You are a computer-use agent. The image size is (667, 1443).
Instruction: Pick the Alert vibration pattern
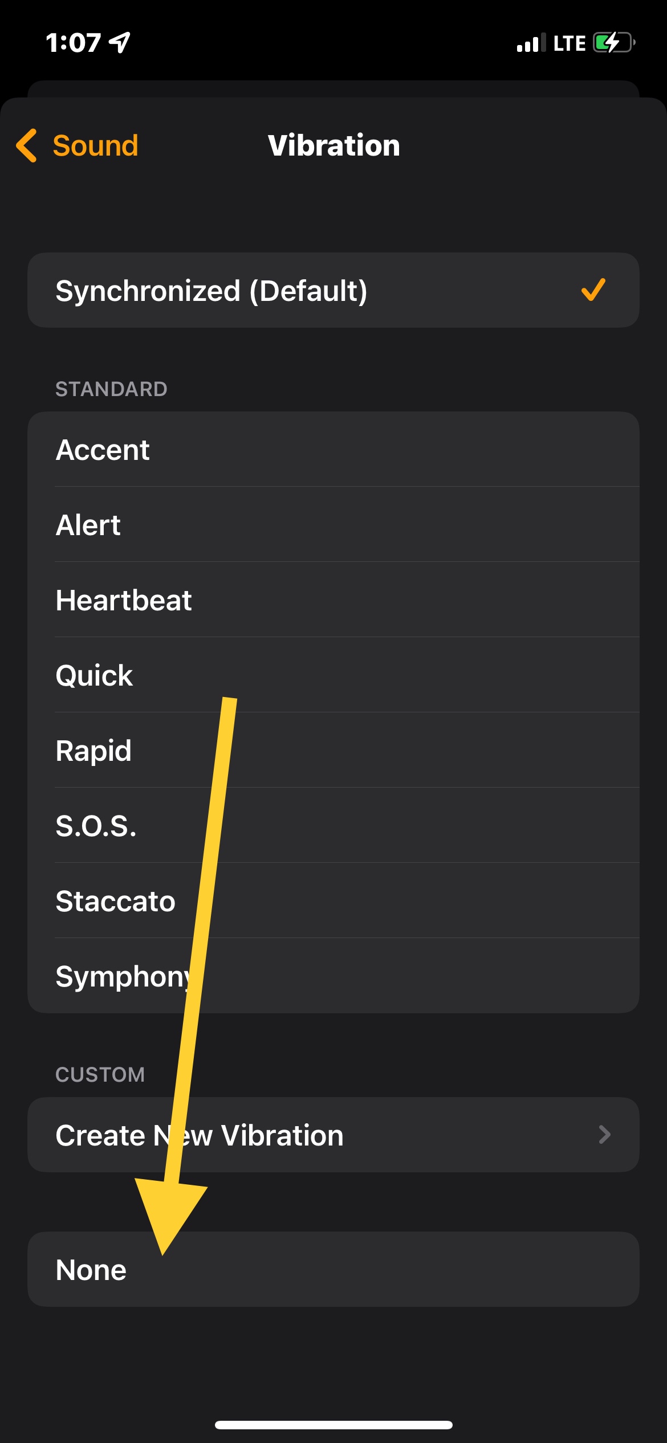point(88,525)
